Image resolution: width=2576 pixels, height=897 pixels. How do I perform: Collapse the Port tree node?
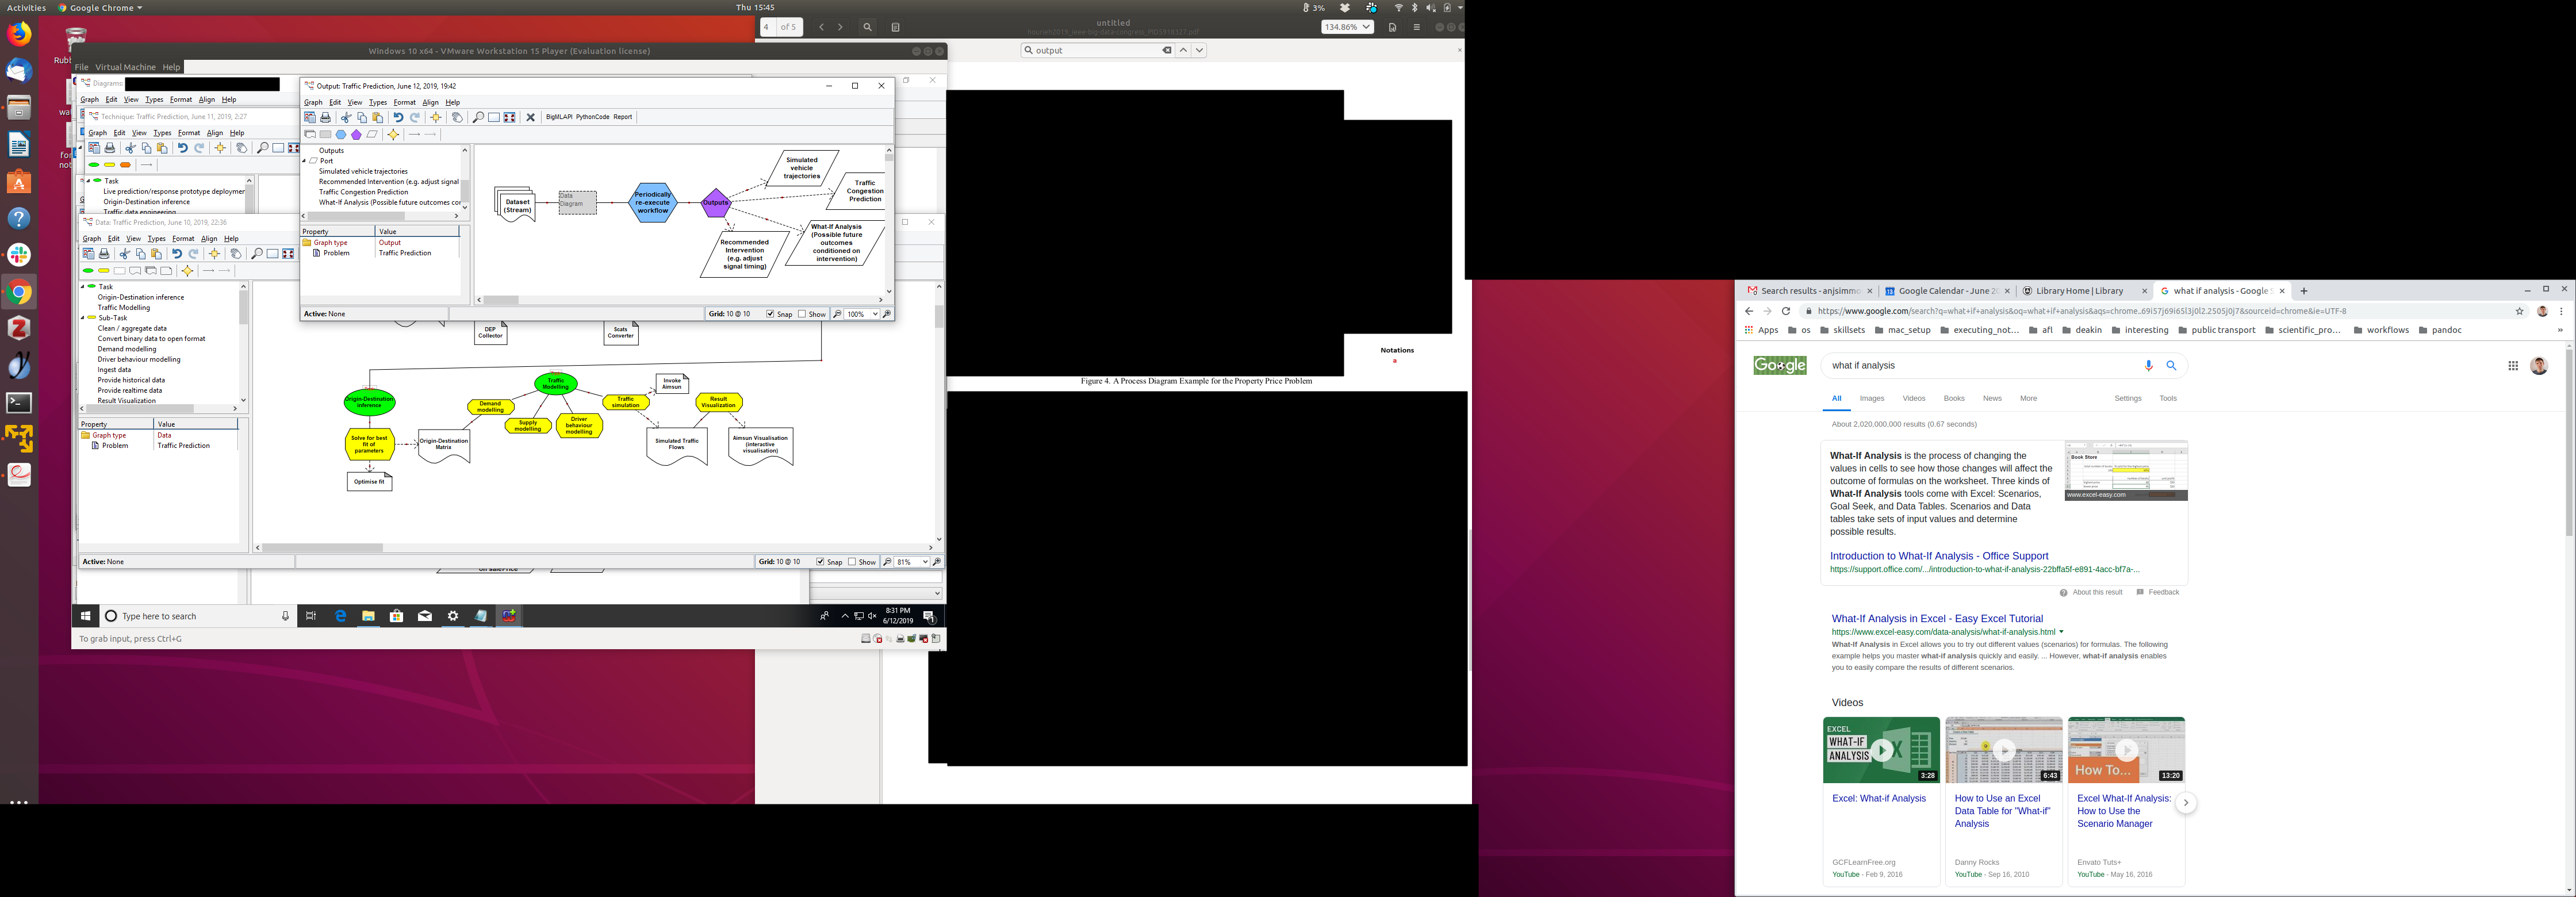click(x=304, y=161)
